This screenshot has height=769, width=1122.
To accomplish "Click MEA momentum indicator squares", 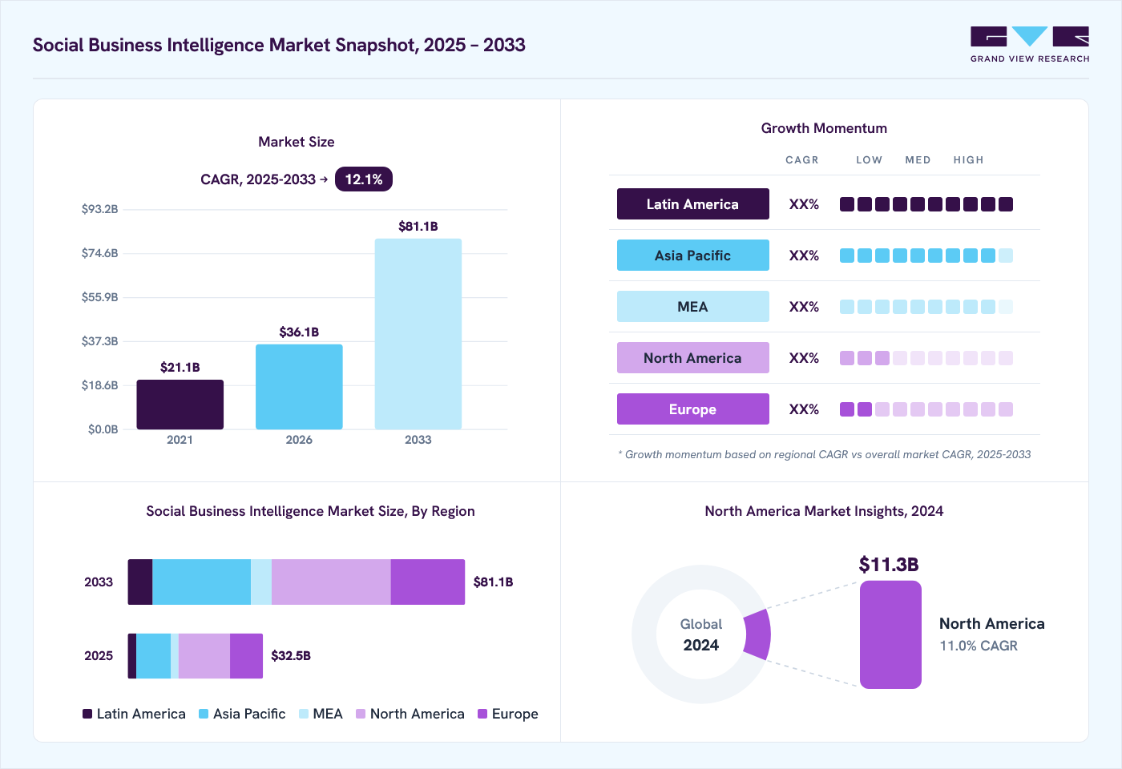I will coord(926,307).
